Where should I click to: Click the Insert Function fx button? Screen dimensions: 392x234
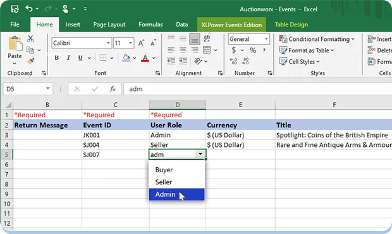(x=113, y=89)
